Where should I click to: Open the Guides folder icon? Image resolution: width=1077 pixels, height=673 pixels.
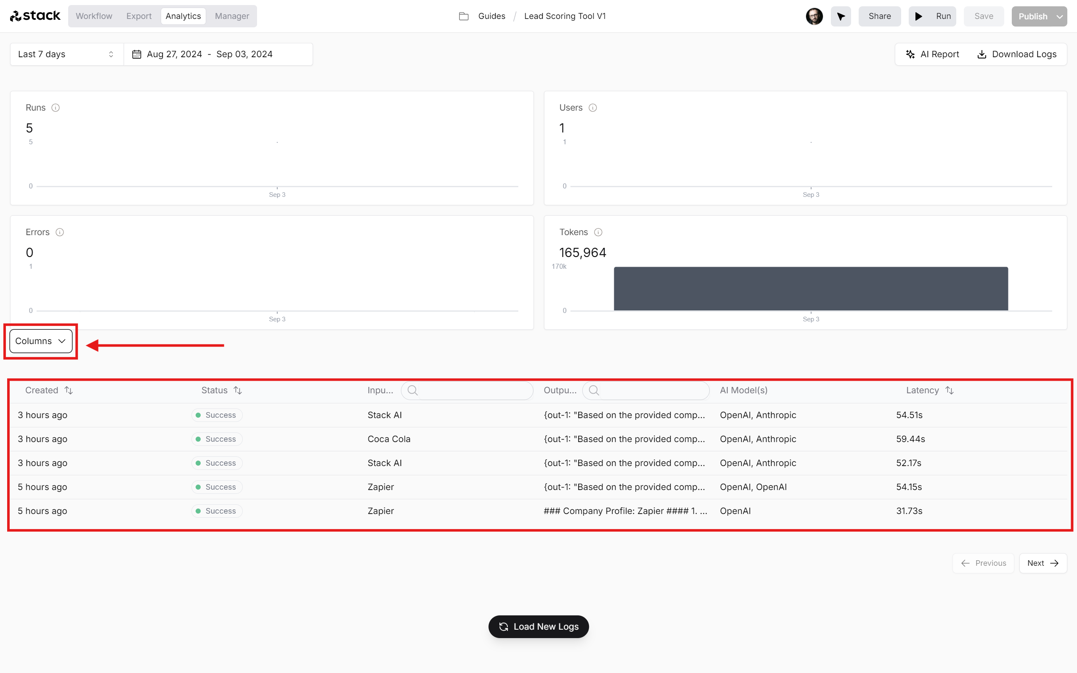[x=463, y=16]
